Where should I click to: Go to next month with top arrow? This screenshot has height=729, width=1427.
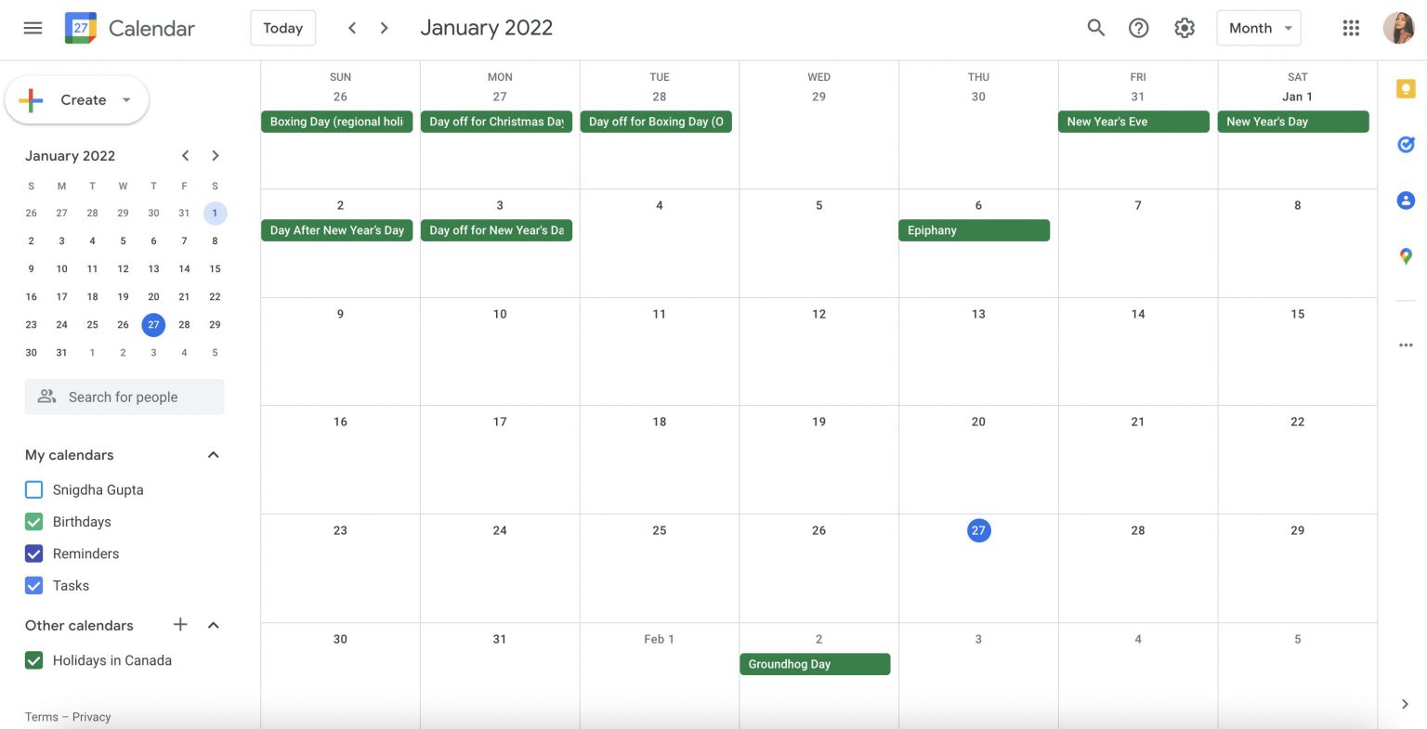(x=385, y=28)
